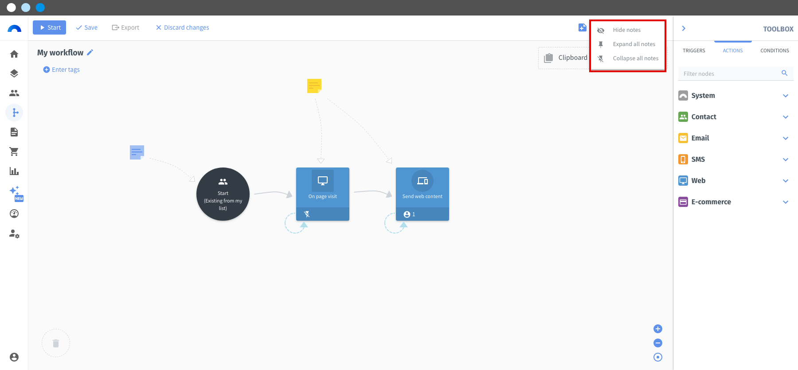Click the contact count badge on Send web content
The image size is (798, 370).
[x=409, y=214]
